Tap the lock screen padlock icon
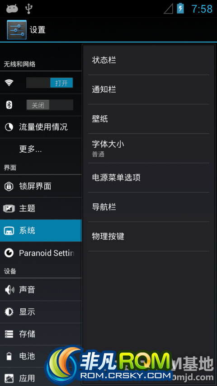 click(9, 186)
